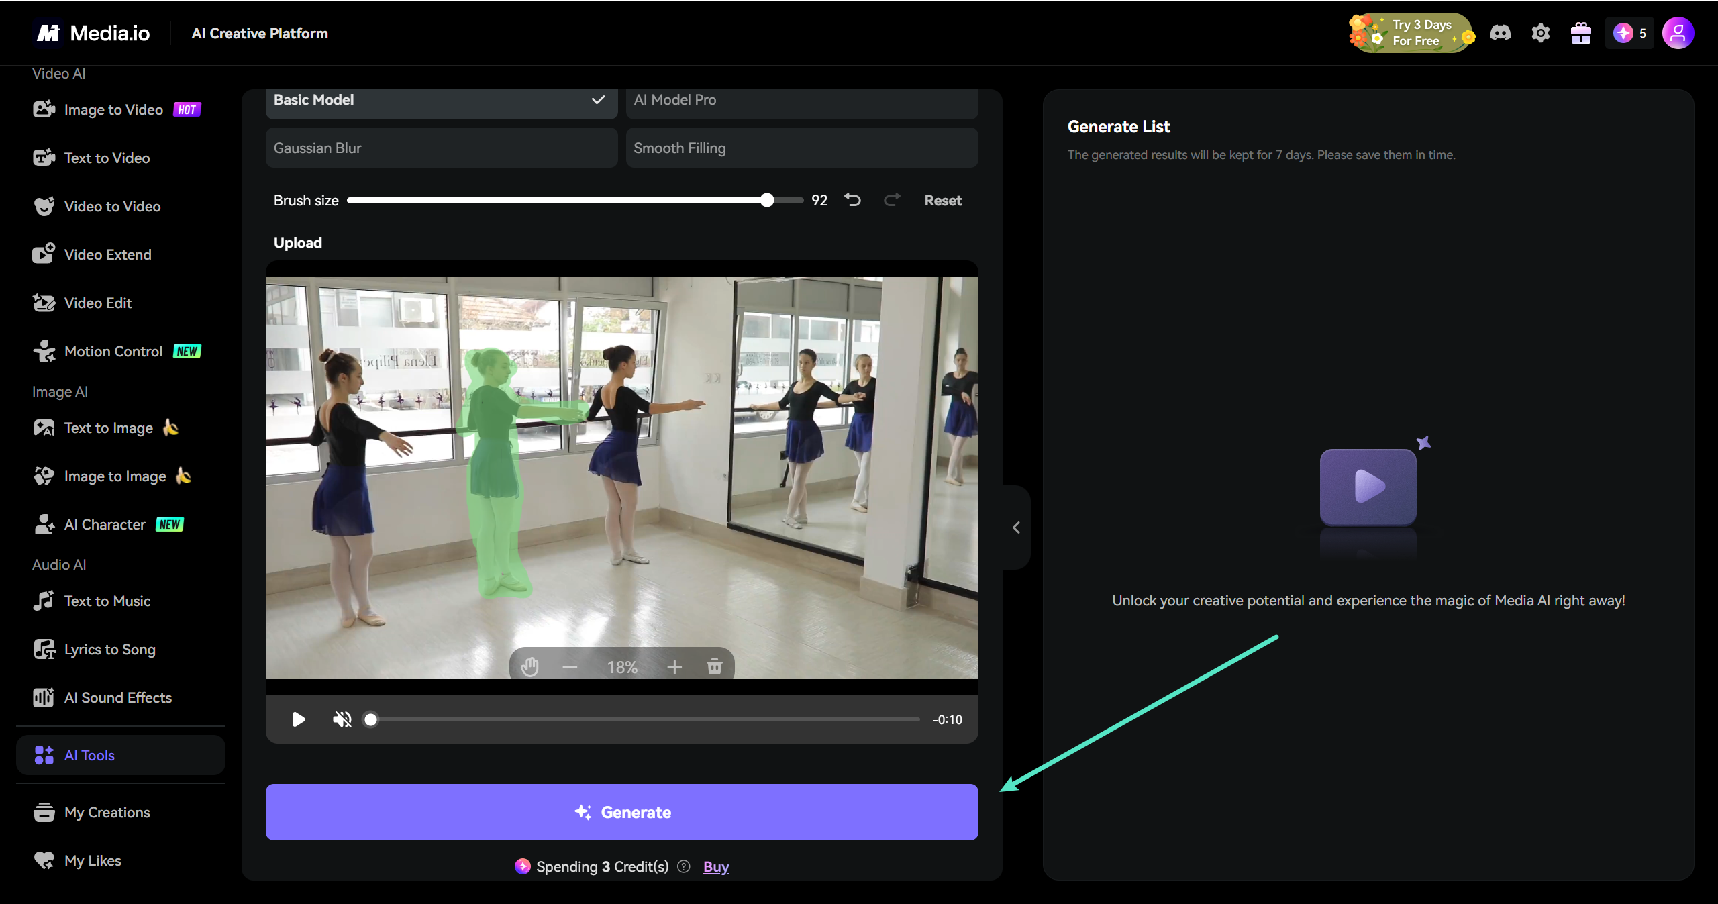The height and width of the screenshot is (904, 1718).
Task: Open the Lyrics to Song tool
Action: 109,649
